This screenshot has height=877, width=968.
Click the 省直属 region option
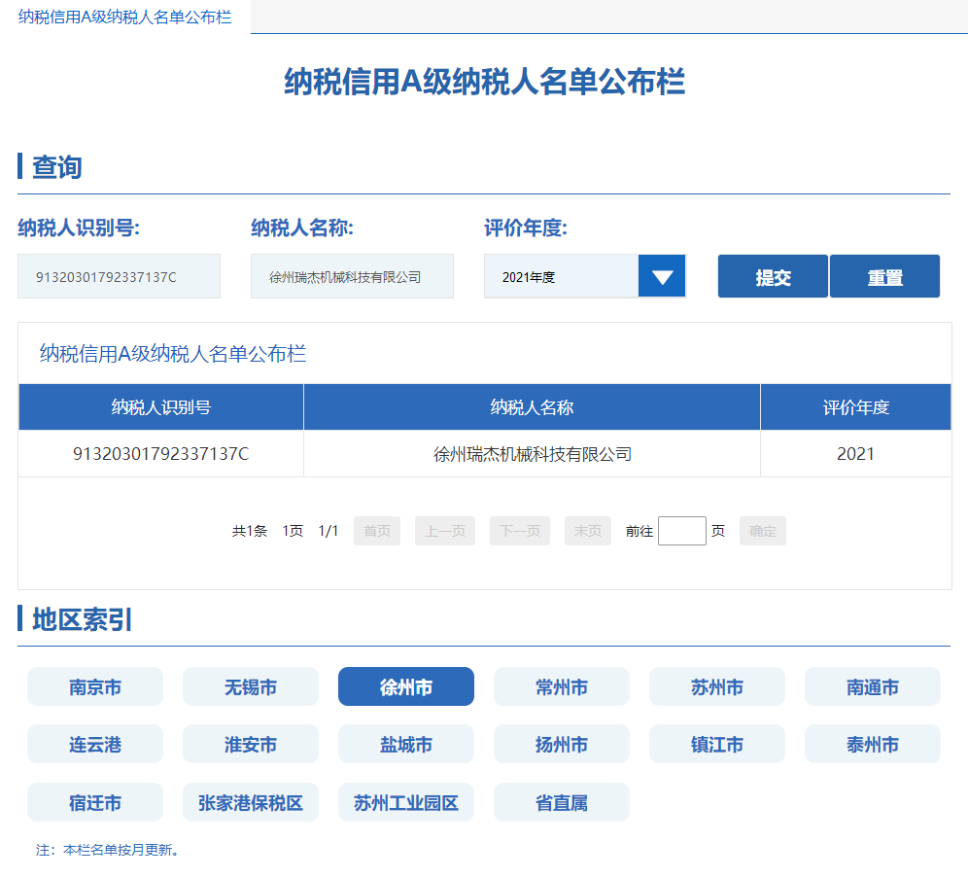[561, 801]
